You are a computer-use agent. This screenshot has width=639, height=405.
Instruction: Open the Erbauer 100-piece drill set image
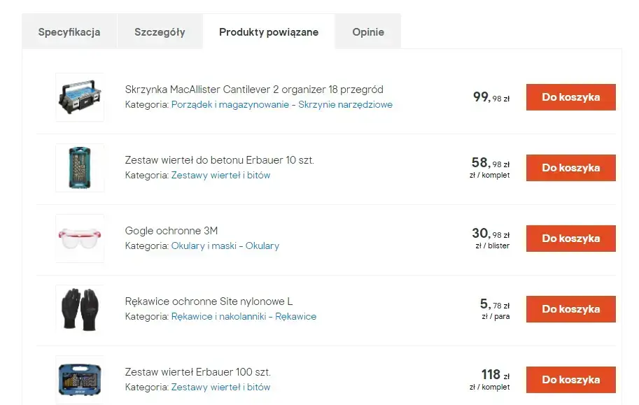click(x=80, y=379)
